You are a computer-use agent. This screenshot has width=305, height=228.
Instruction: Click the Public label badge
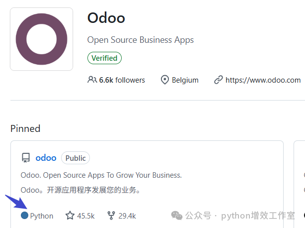(x=76, y=158)
